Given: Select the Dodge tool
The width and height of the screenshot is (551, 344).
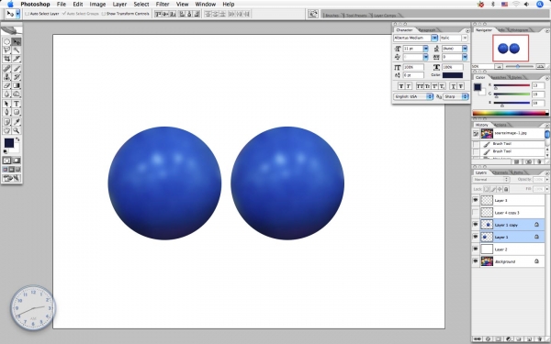Looking at the screenshot, I should pyautogui.click(x=17, y=94).
